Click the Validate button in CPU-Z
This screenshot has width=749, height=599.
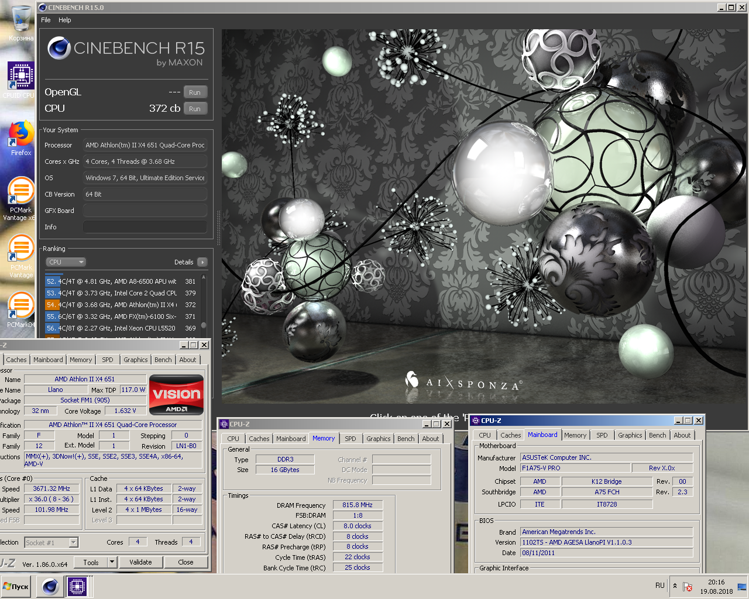coord(140,562)
